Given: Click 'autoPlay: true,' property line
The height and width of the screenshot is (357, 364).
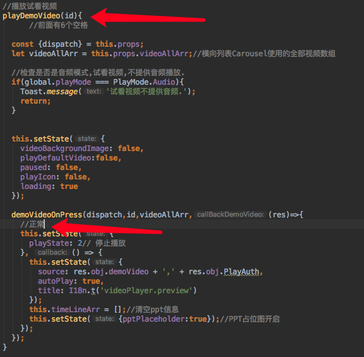Looking at the screenshot, I should [71, 281].
